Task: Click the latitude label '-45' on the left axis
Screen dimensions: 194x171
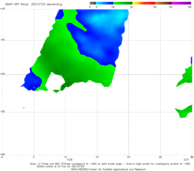Action: 2,40
